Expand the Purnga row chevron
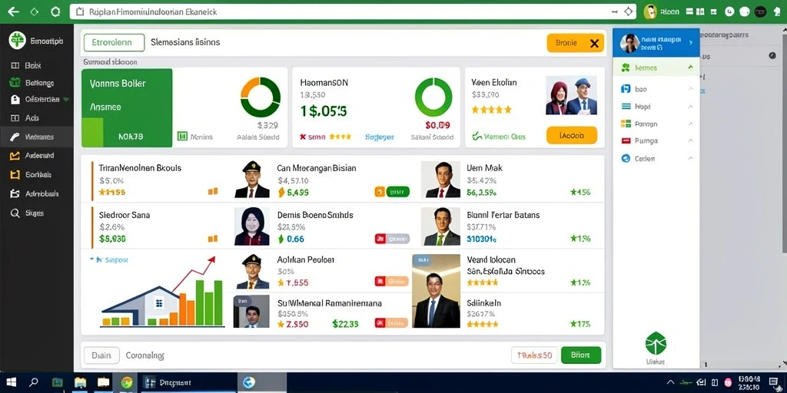 [x=691, y=141]
